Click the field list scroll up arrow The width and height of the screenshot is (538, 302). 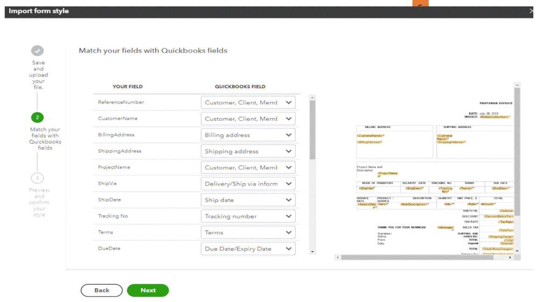click(312, 98)
